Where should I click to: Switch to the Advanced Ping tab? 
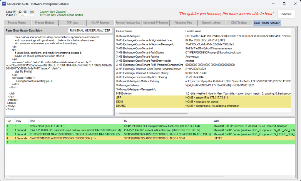pyautogui.click(x=183, y=23)
